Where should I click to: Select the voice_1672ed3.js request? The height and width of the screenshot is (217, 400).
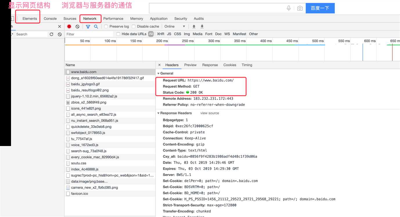(x=110, y=145)
